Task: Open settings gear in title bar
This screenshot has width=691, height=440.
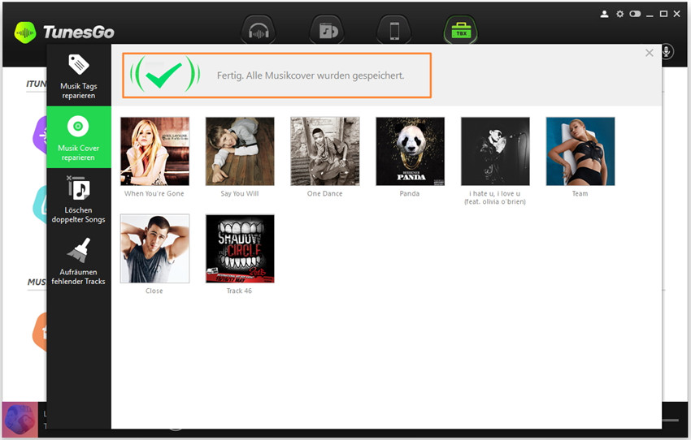Action: coord(619,14)
